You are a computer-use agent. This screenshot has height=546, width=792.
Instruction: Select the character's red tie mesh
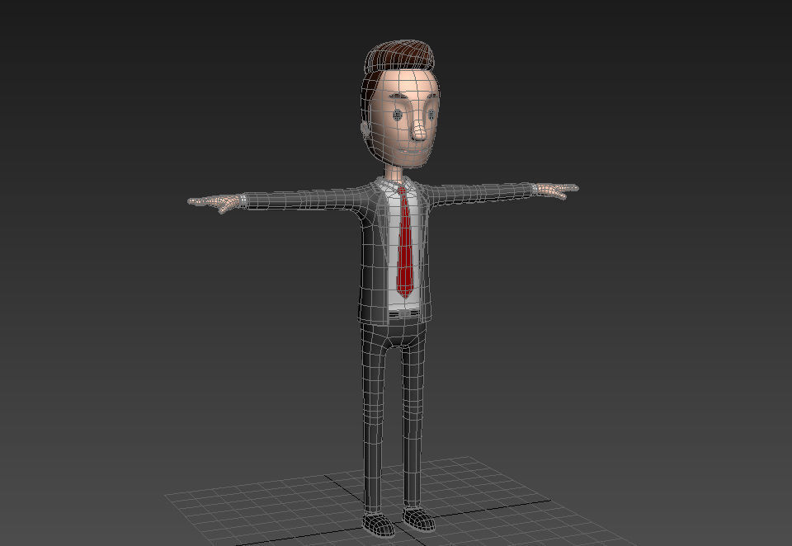[x=404, y=242]
